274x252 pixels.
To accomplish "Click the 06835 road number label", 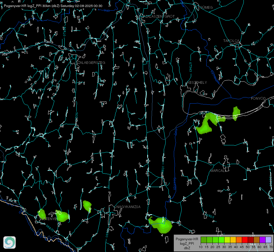I will click(x=50, y=228).
